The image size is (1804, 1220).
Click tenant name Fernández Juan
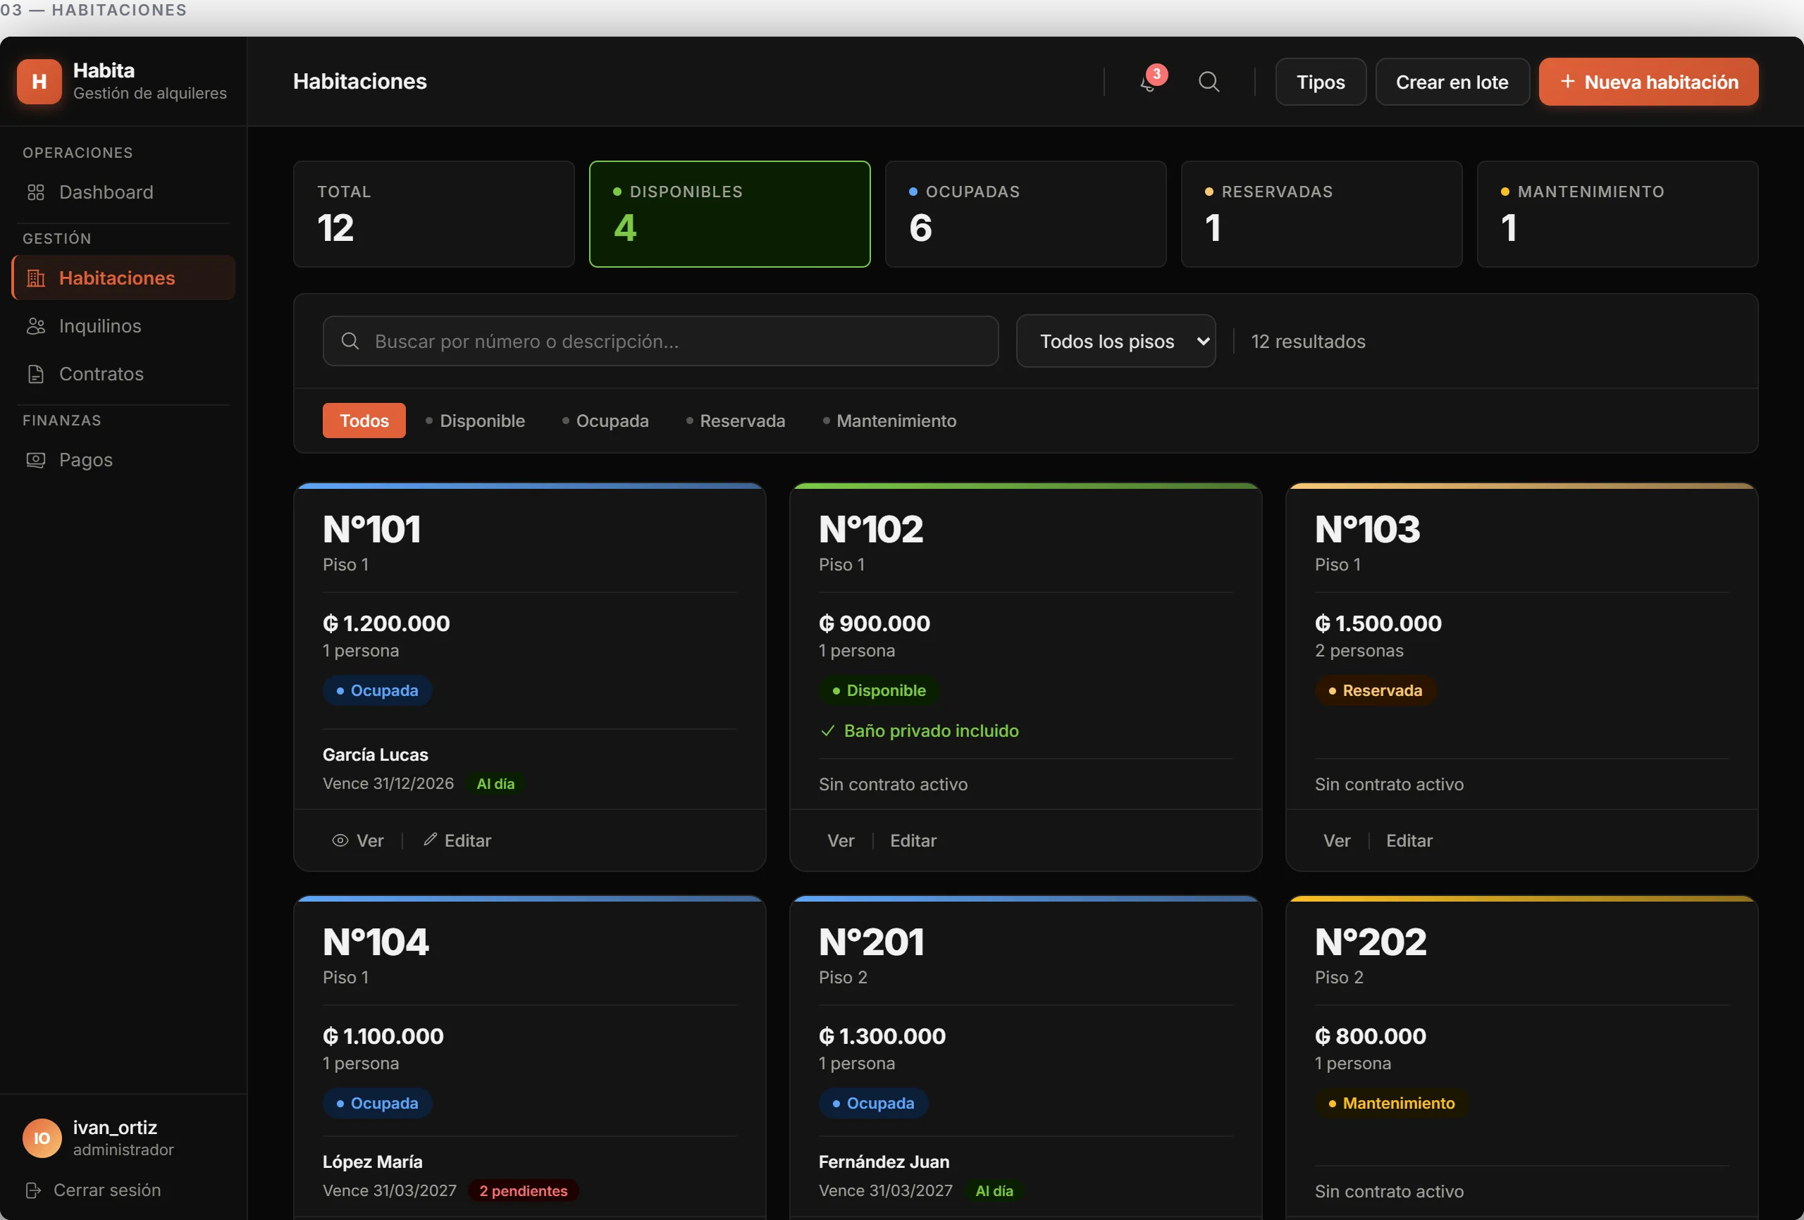coord(884,1162)
